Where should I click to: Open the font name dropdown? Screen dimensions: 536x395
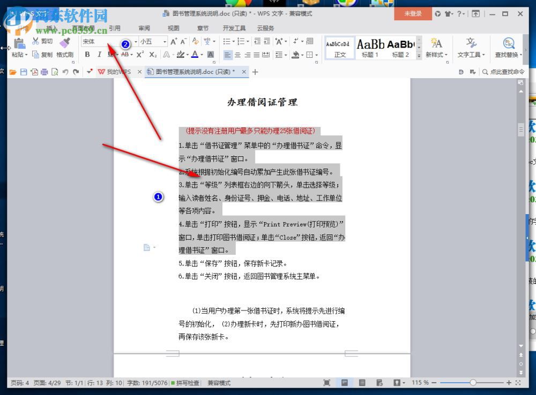pos(136,41)
